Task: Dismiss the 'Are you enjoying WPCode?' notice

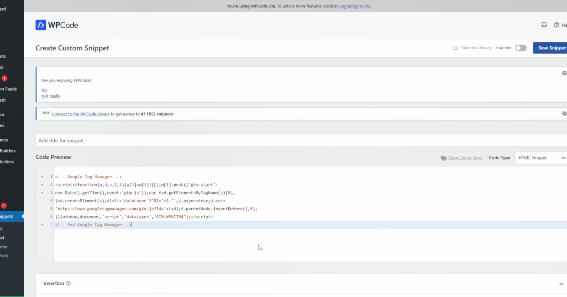Action: pyautogui.click(x=564, y=73)
